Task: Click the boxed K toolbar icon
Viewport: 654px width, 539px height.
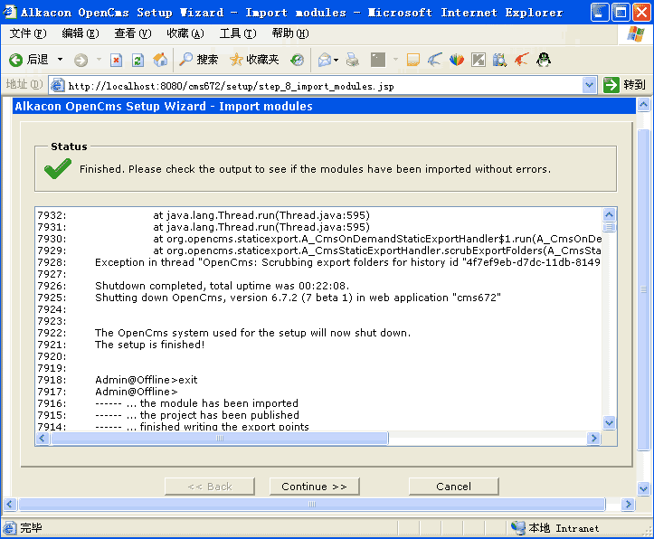Action: pyautogui.click(x=479, y=60)
